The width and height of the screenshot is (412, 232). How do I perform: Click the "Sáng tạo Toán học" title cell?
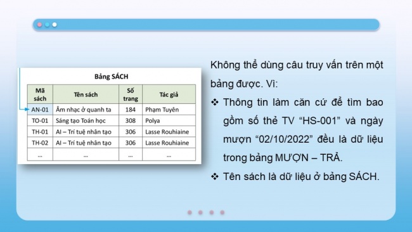click(x=86, y=120)
